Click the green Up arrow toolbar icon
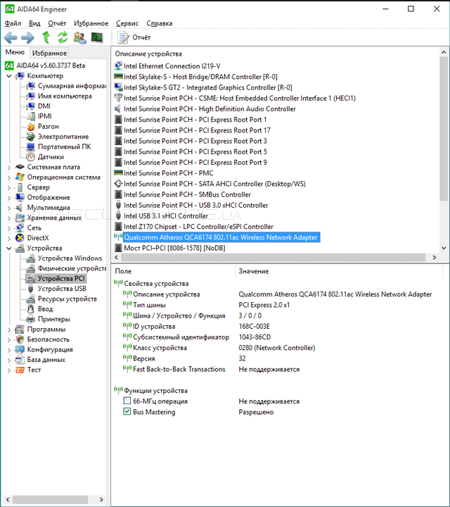 (x=46, y=37)
